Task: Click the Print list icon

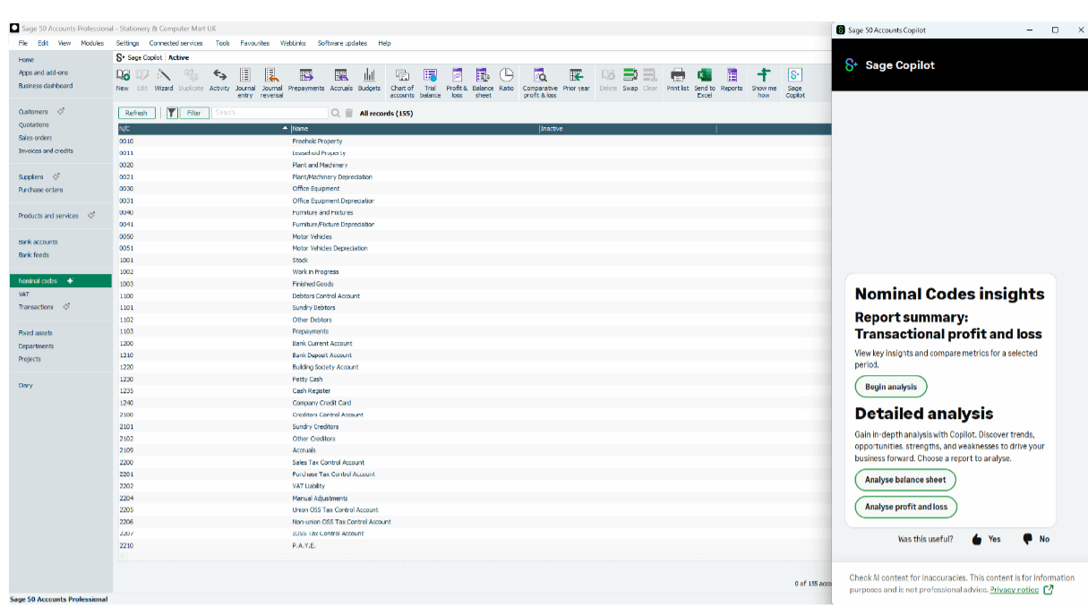Action: tap(678, 79)
